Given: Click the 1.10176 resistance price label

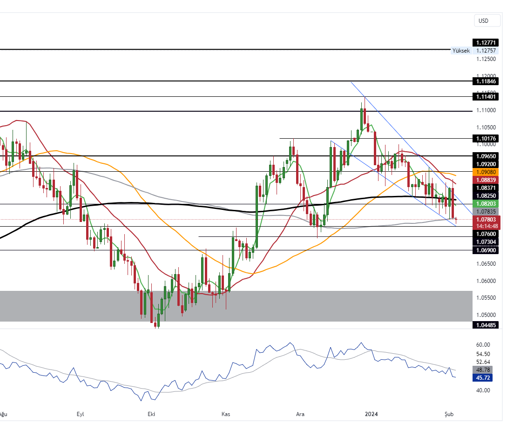Looking at the screenshot, I should click(486, 139).
